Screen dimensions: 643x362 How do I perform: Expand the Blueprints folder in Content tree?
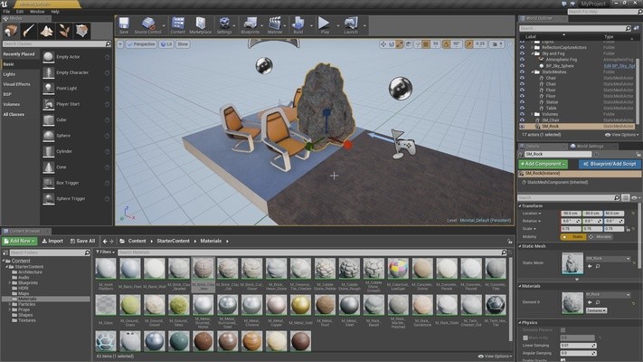pos(10,282)
